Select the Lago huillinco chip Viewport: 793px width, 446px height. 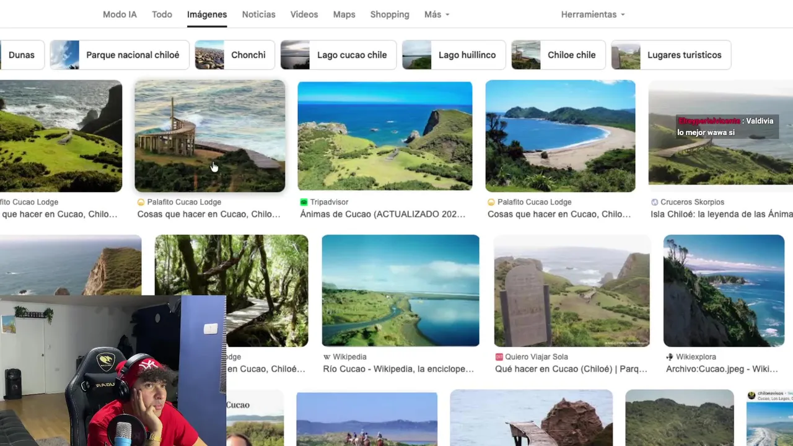(453, 55)
